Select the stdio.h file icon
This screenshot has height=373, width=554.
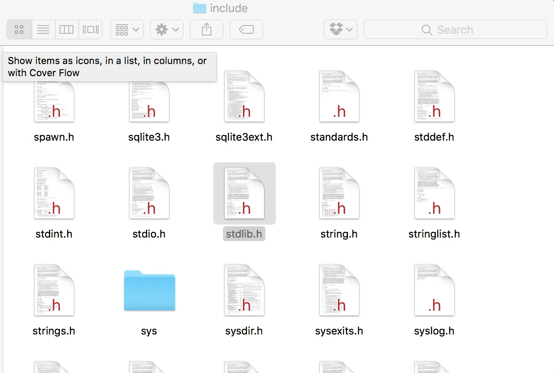[149, 193]
